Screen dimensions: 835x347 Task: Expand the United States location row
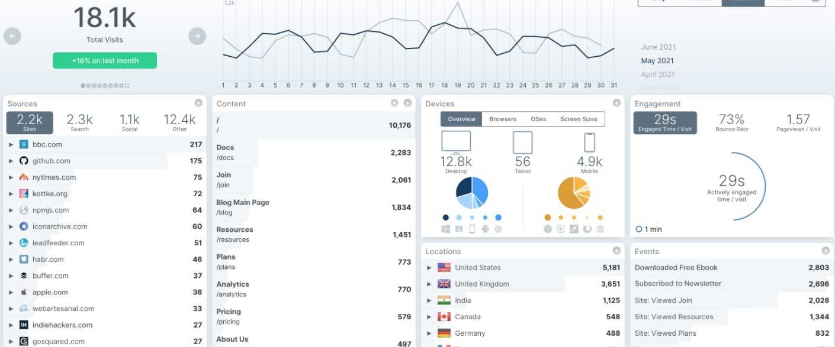coord(429,268)
